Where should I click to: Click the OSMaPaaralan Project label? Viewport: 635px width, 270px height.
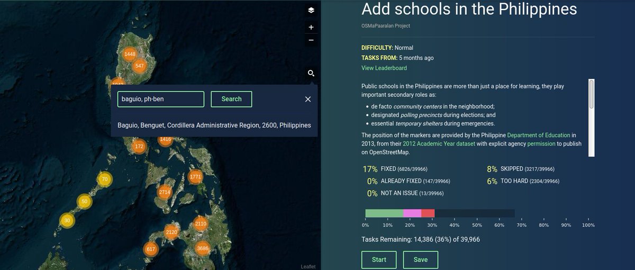[385, 26]
